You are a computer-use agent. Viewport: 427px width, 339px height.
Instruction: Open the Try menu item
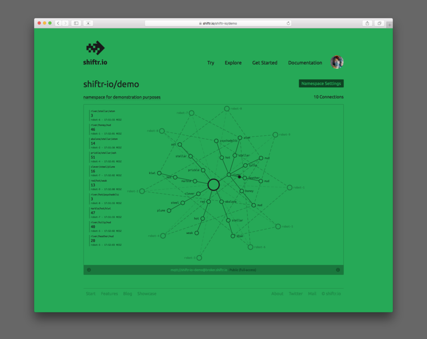[211, 63]
